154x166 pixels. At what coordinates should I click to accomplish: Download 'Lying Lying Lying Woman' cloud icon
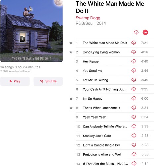click(134, 52)
